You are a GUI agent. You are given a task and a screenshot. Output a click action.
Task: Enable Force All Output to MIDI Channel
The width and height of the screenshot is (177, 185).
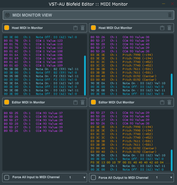[93, 178]
